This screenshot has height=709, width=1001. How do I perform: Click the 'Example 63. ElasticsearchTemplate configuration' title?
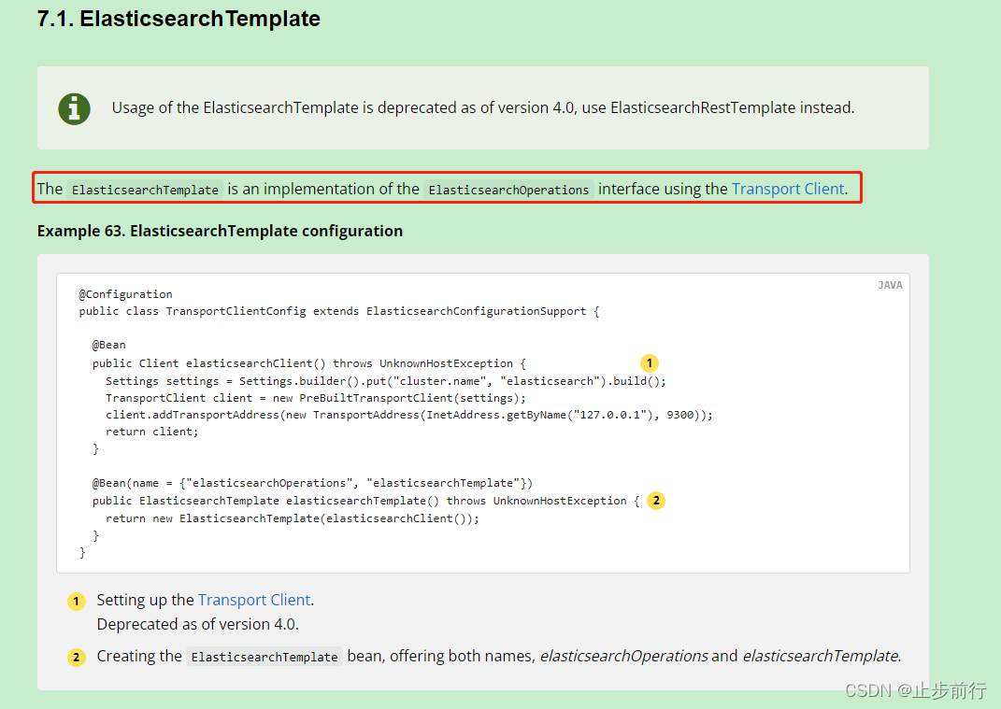220,231
